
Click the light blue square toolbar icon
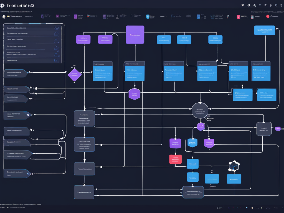[148, 17]
